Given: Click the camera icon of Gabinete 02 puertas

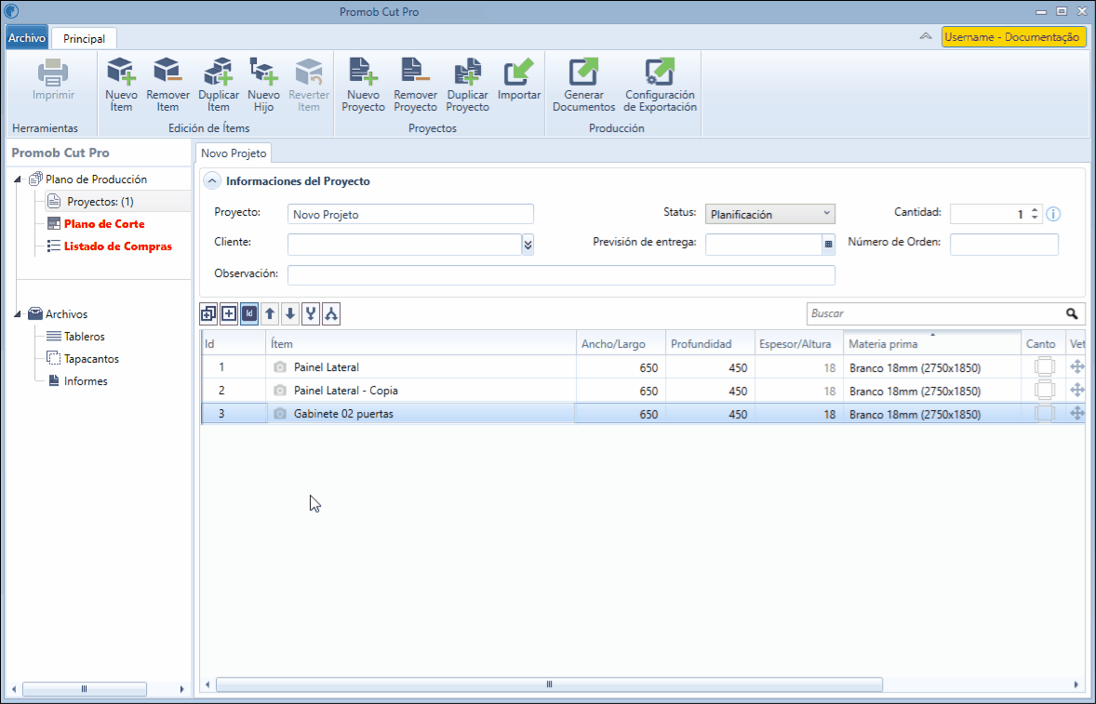Looking at the screenshot, I should point(280,414).
